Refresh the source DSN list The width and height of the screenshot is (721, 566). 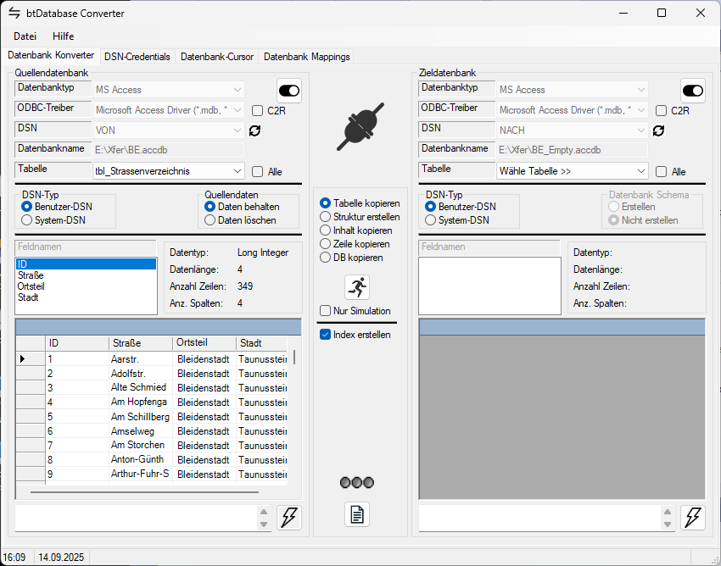pyautogui.click(x=254, y=130)
